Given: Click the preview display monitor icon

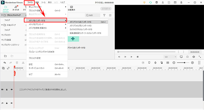Looking at the screenshot, I should click(181, 57).
